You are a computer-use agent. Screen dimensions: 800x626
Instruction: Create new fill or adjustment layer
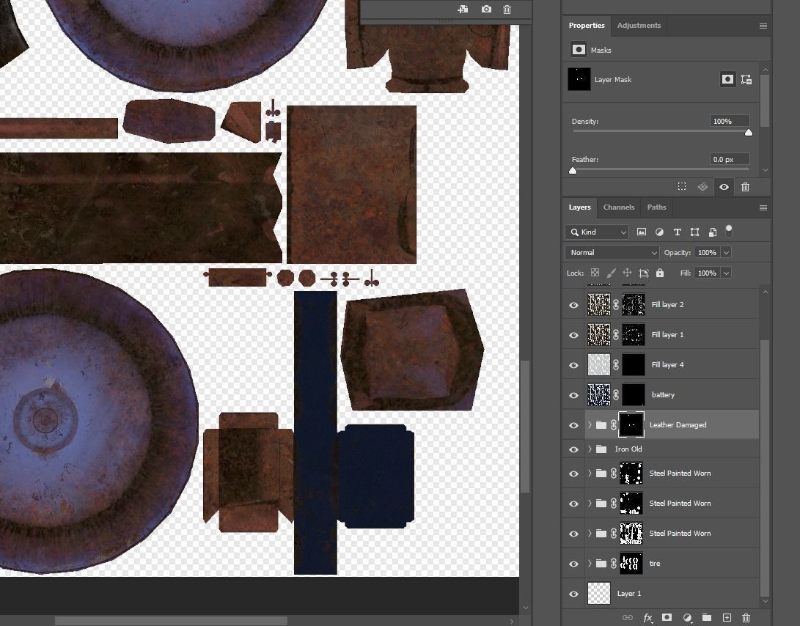(687, 618)
